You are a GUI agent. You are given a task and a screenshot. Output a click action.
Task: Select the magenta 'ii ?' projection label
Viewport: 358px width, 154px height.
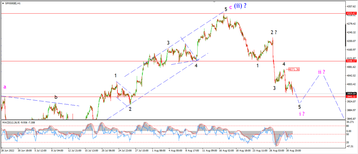322,72
